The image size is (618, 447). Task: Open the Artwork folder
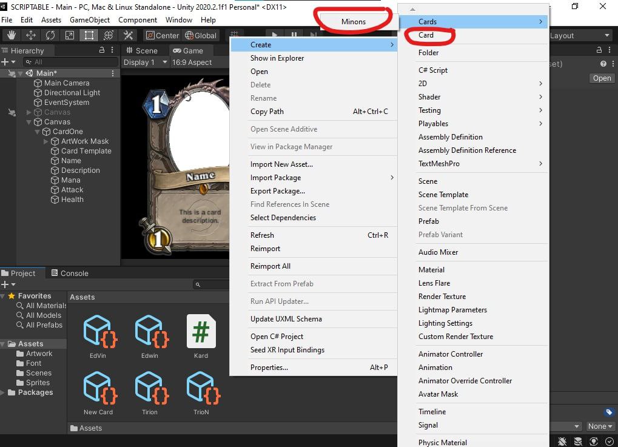[x=35, y=354]
